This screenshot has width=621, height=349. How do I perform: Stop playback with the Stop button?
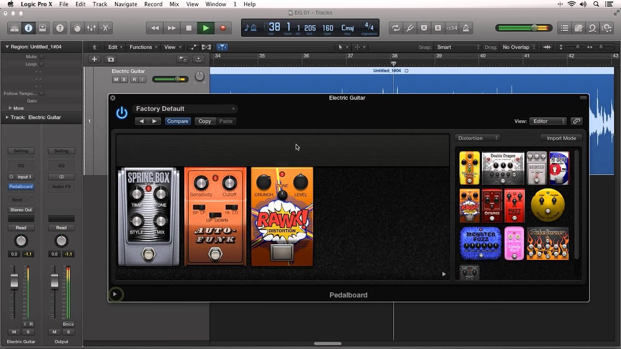[189, 28]
